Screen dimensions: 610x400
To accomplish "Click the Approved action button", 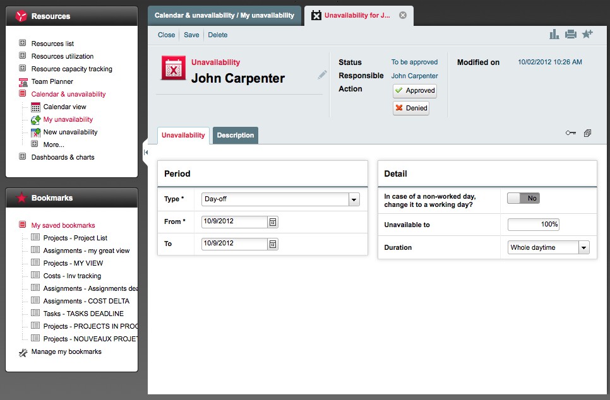I will pos(414,91).
